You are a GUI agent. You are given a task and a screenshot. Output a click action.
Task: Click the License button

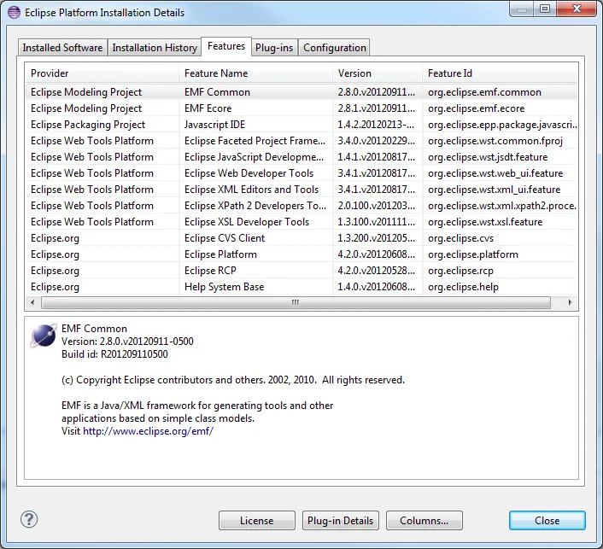[x=257, y=521]
